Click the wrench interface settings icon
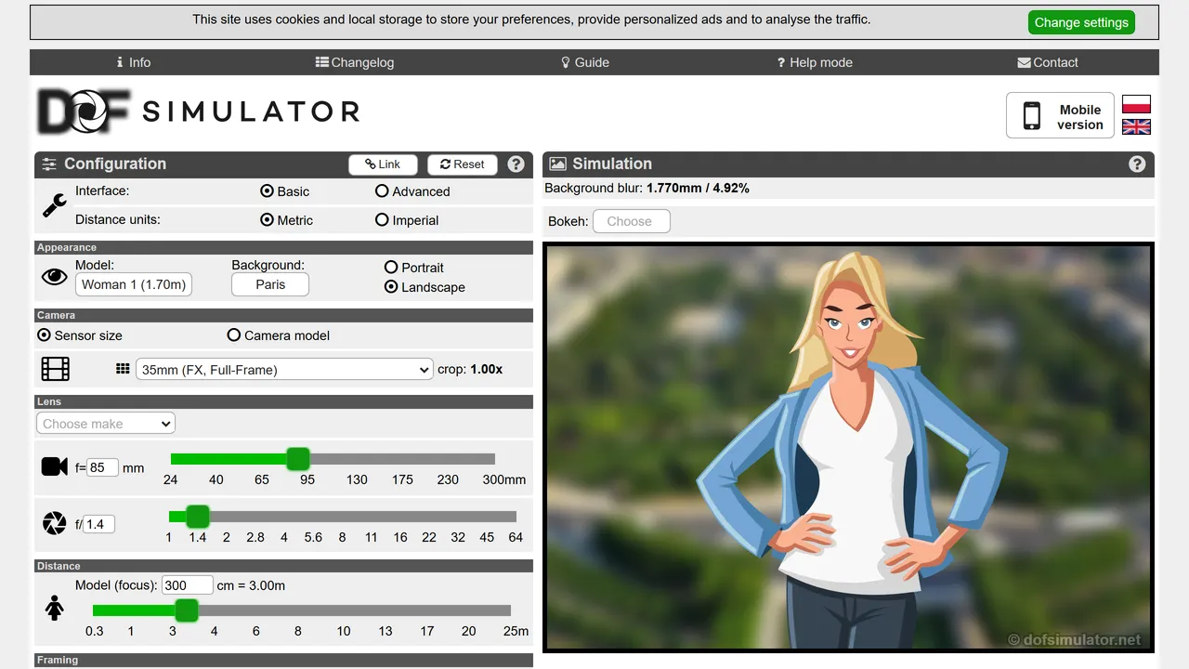The image size is (1189, 669). coord(55,205)
